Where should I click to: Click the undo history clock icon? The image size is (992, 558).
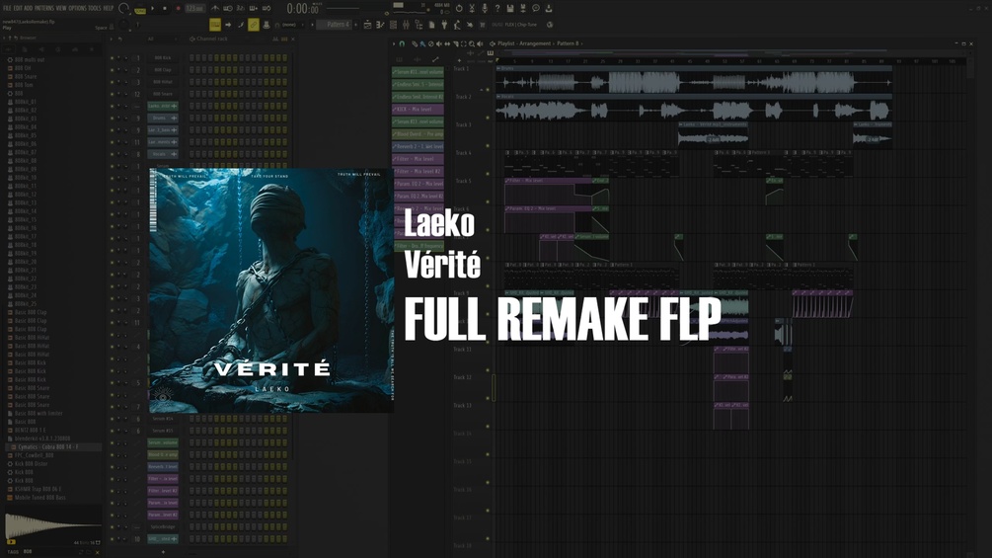tap(459, 8)
